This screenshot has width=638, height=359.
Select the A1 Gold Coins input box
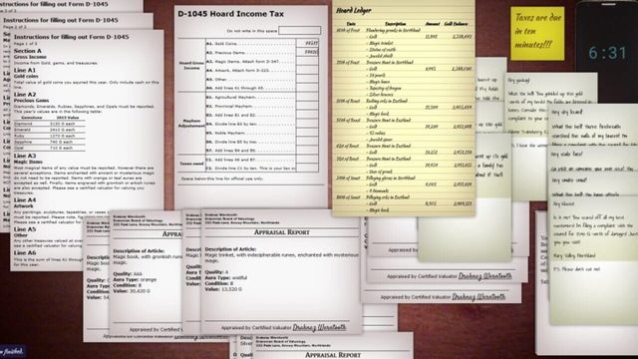click(x=307, y=43)
